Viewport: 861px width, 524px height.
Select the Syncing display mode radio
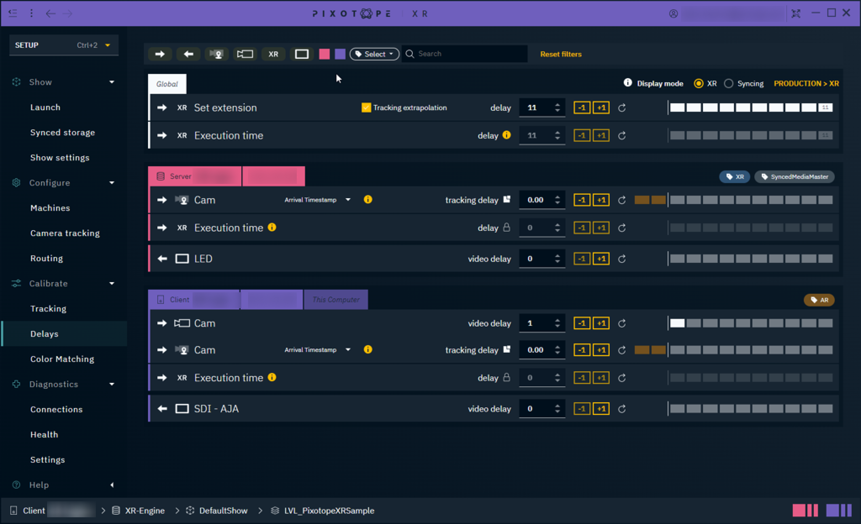point(729,84)
